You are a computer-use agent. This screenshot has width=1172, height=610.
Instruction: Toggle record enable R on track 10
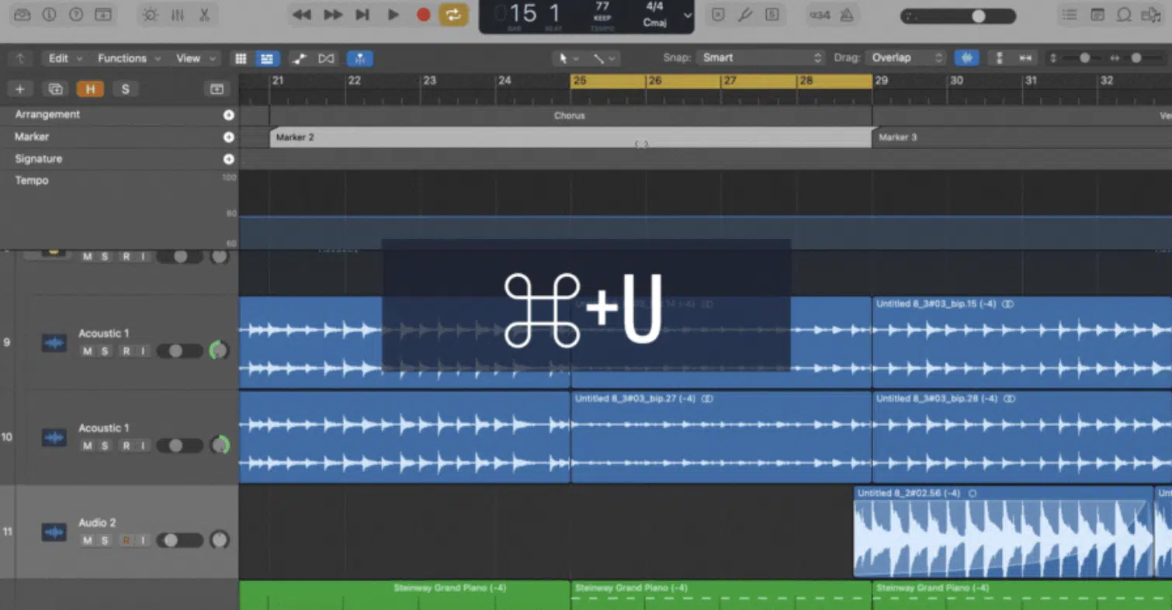(126, 446)
